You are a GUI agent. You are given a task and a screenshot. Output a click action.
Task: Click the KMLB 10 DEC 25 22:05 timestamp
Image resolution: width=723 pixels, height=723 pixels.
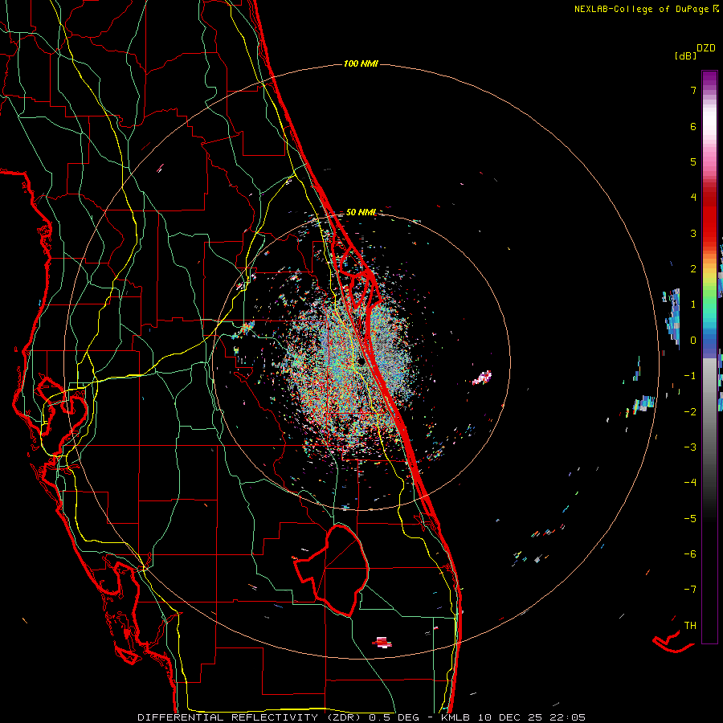(x=513, y=717)
